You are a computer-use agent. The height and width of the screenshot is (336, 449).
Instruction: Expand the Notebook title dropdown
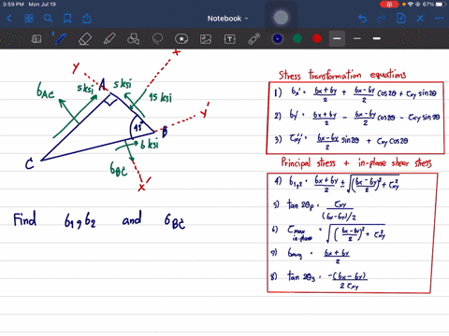pyautogui.click(x=227, y=19)
